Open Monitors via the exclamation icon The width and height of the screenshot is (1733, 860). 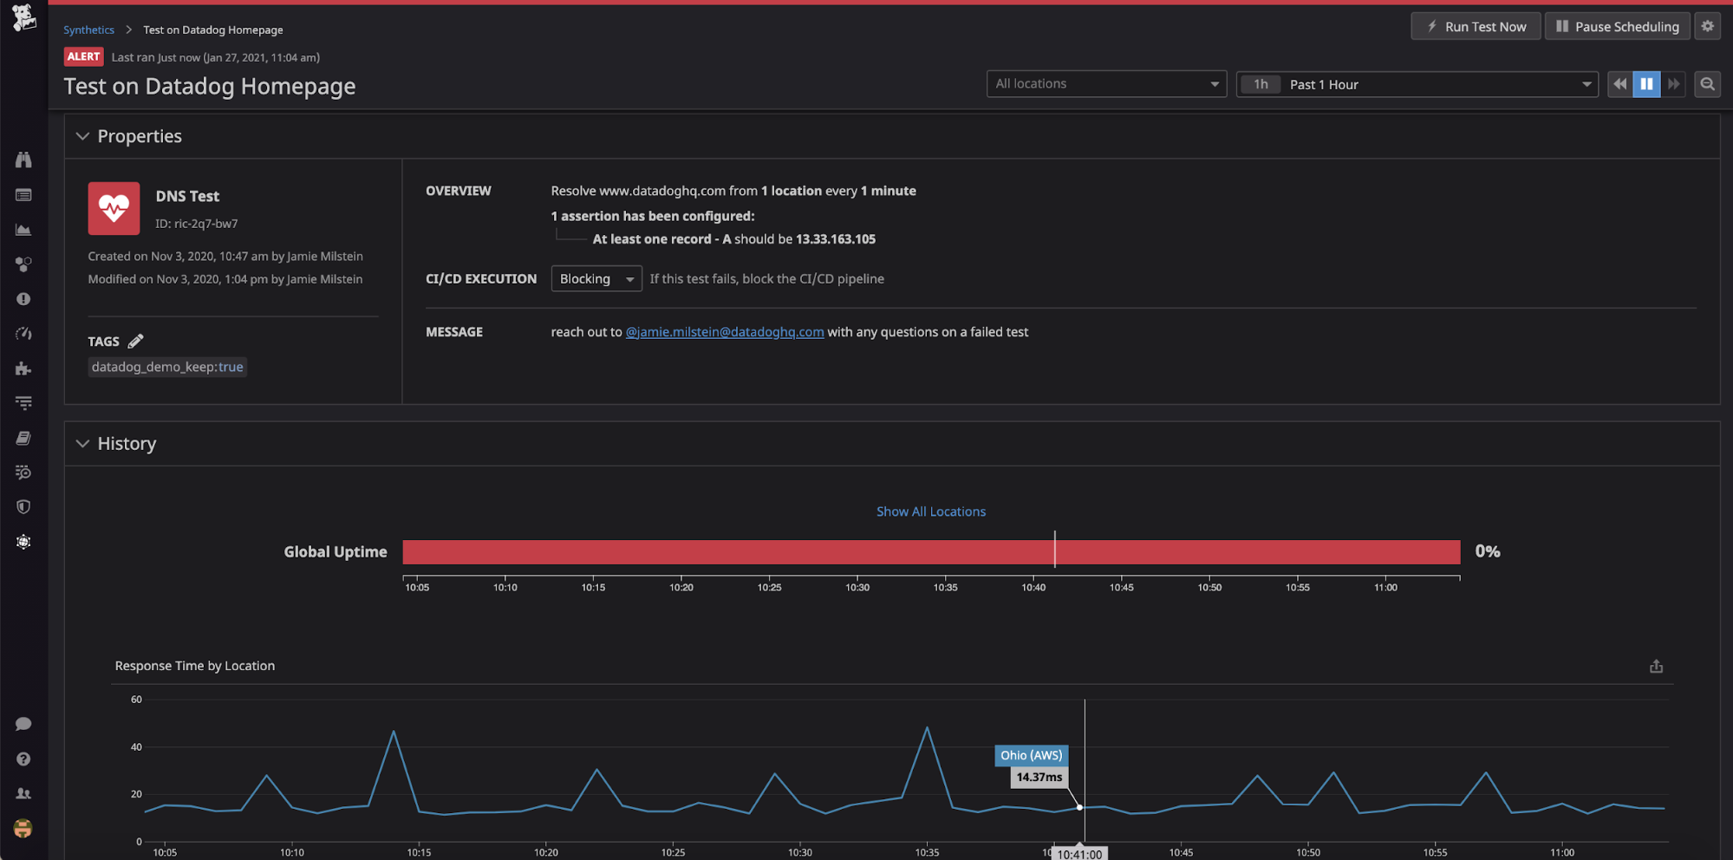coord(23,299)
